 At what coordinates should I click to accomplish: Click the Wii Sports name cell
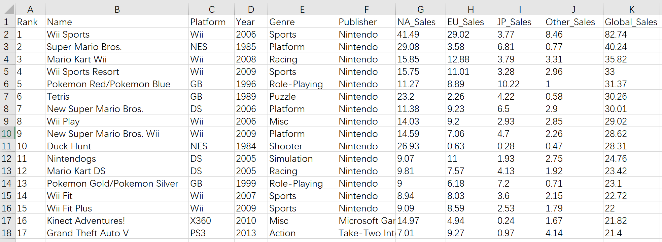(x=68, y=34)
